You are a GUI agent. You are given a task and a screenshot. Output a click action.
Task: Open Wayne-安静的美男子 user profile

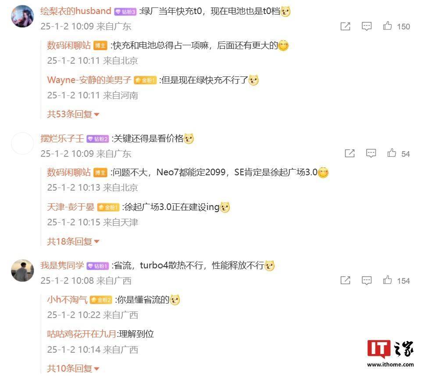pos(89,80)
